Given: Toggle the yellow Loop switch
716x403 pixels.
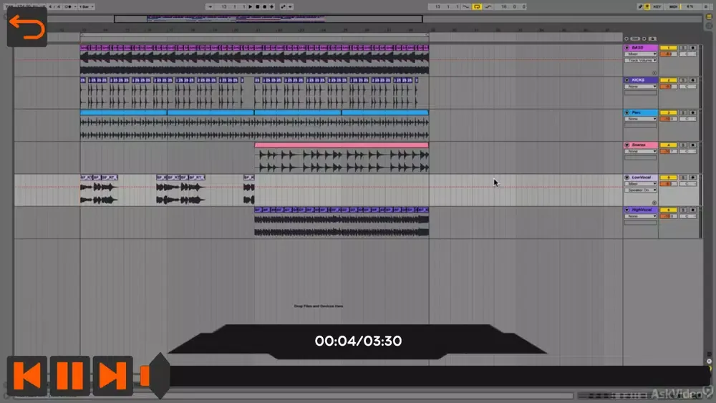Looking at the screenshot, I should pos(477,7).
